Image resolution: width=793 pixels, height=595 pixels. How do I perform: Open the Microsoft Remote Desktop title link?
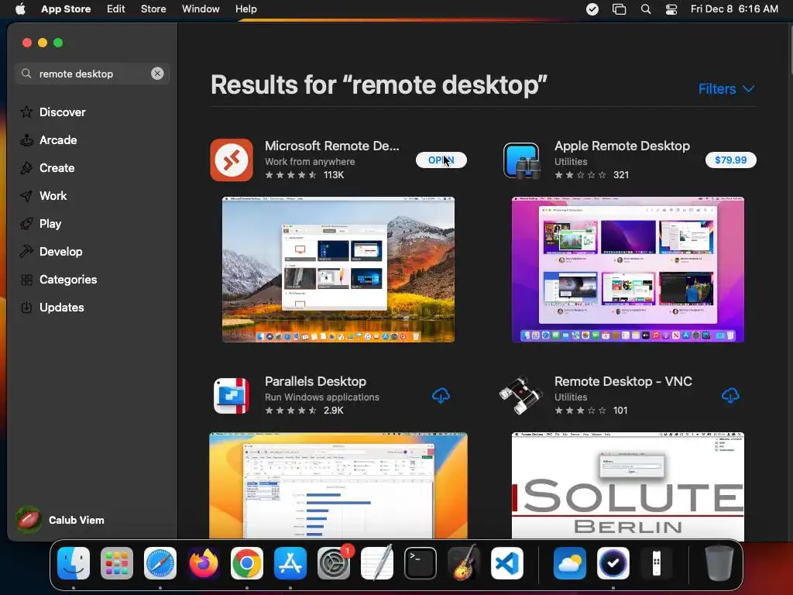click(x=331, y=146)
